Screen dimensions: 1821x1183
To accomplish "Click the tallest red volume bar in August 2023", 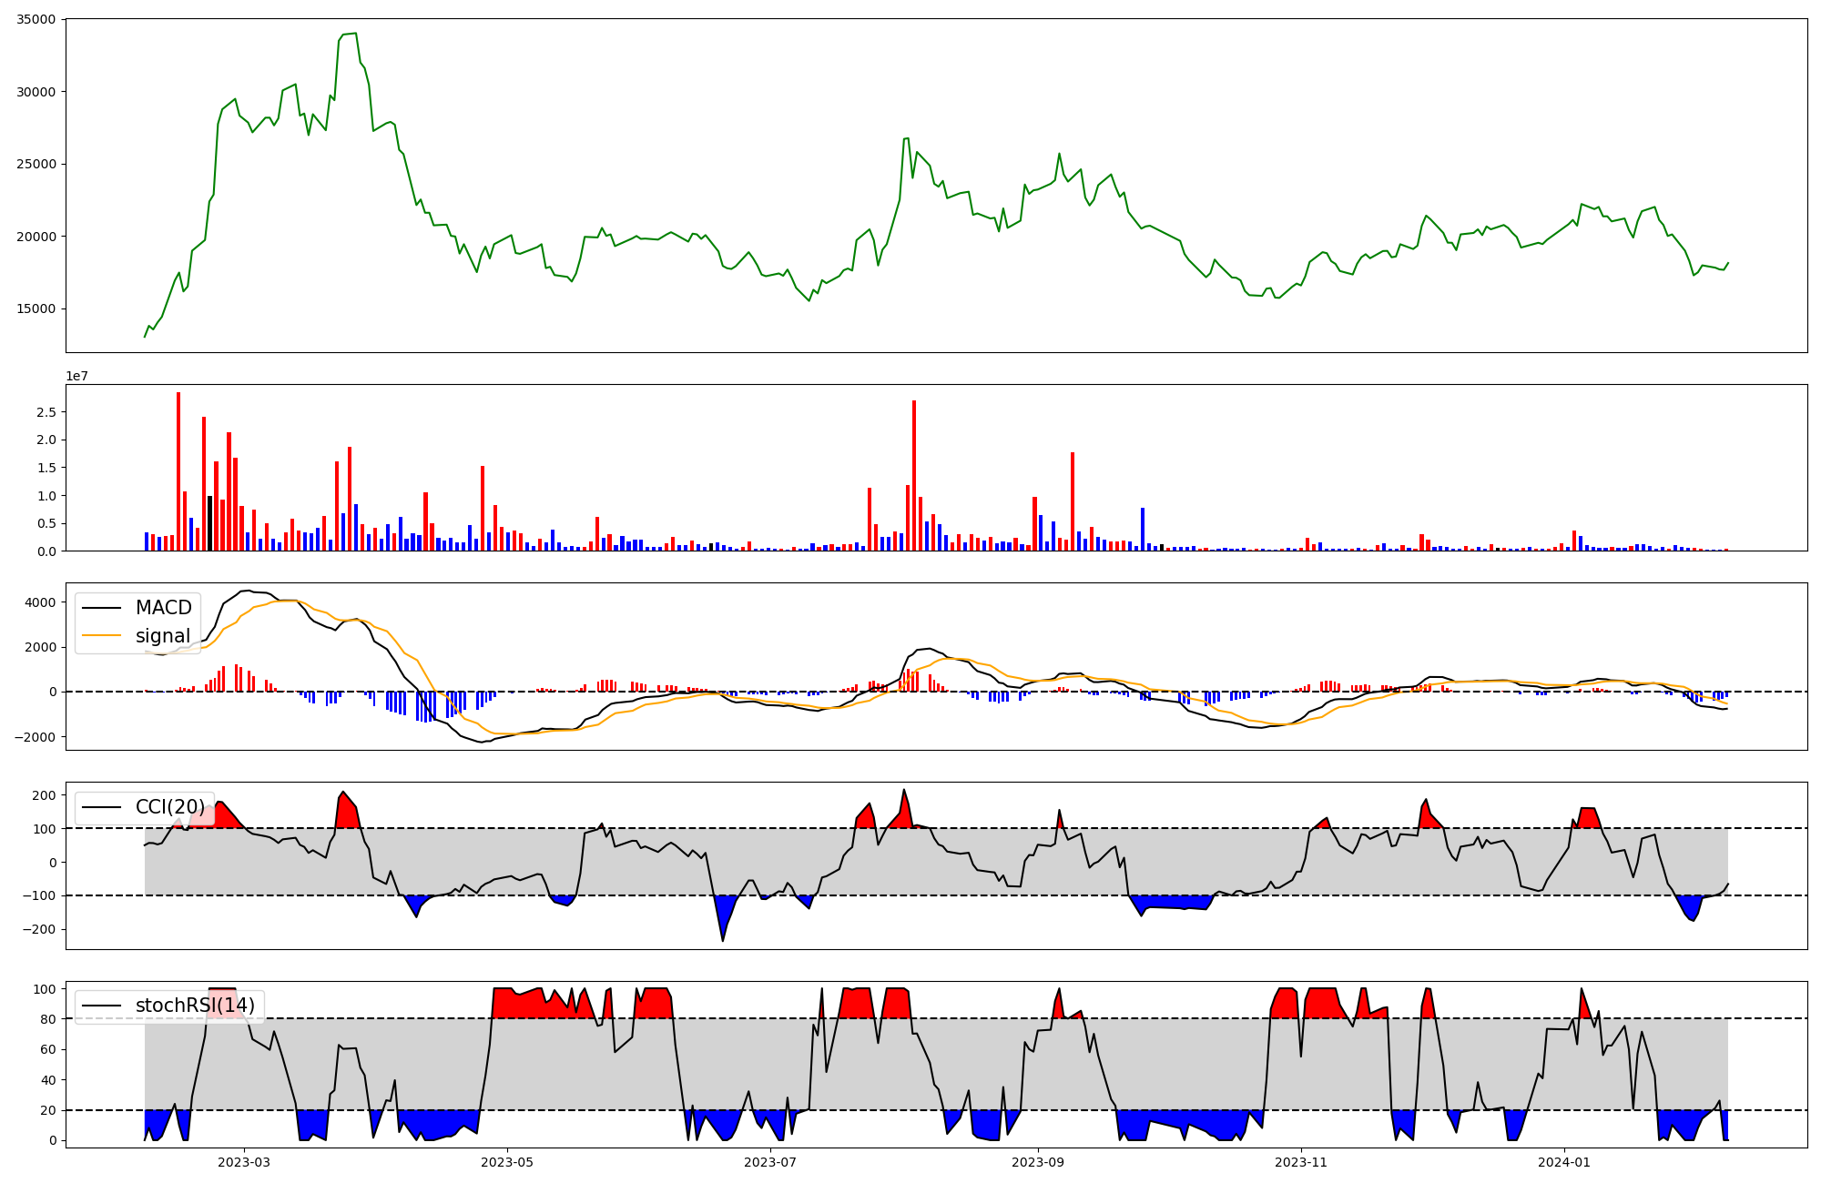I will pyautogui.click(x=914, y=473).
